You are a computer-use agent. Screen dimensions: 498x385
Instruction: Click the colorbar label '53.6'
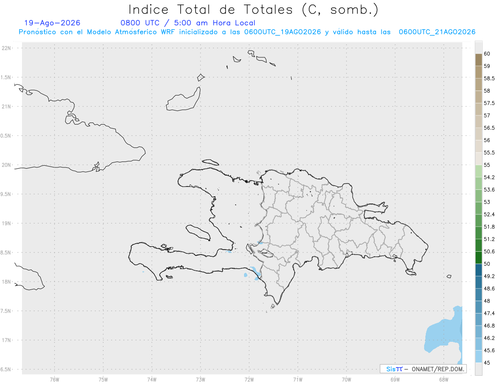[x=489, y=190]
